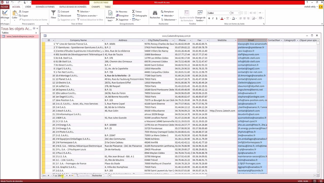Click the save icon in quick access toolbar
The image size is (324, 183).
pyautogui.click(x=7, y=2)
